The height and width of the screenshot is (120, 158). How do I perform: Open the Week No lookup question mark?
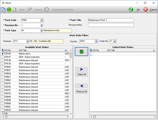pyautogui.click(x=115, y=41)
